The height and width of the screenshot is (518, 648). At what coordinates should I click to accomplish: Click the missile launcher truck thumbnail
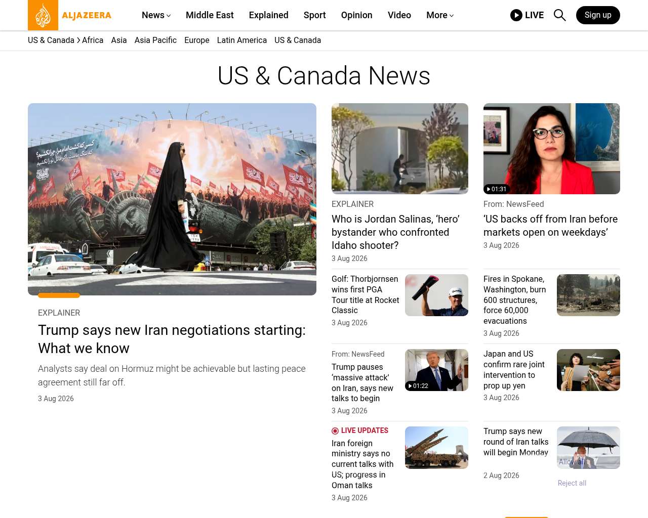coord(436,448)
